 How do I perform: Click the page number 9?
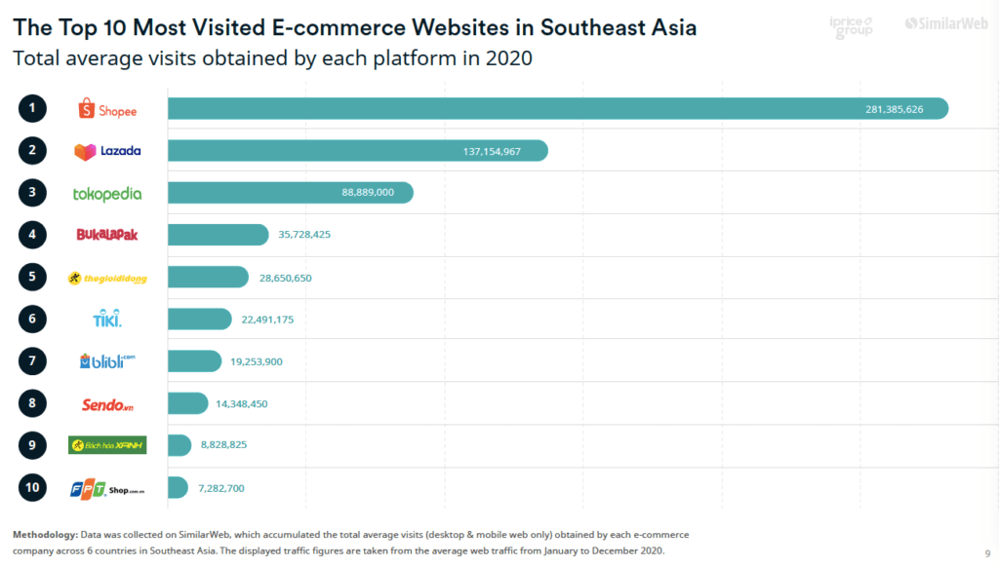(990, 555)
